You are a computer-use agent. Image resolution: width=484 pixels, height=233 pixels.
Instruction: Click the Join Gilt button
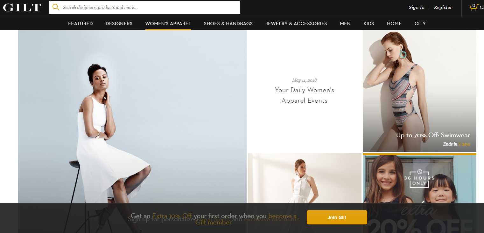(337, 217)
